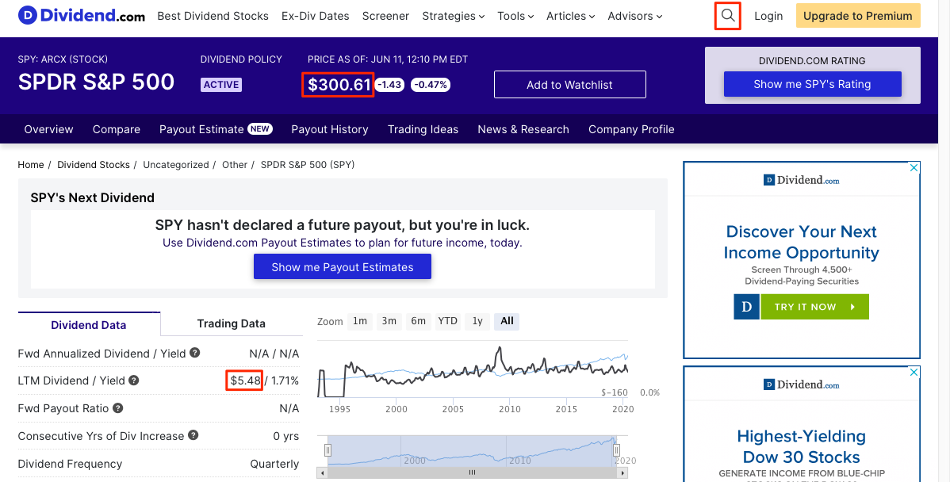The image size is (950, 482).
Task: Switch to the Overview tab
Action: pyautogui.click(x=48, y=129)
